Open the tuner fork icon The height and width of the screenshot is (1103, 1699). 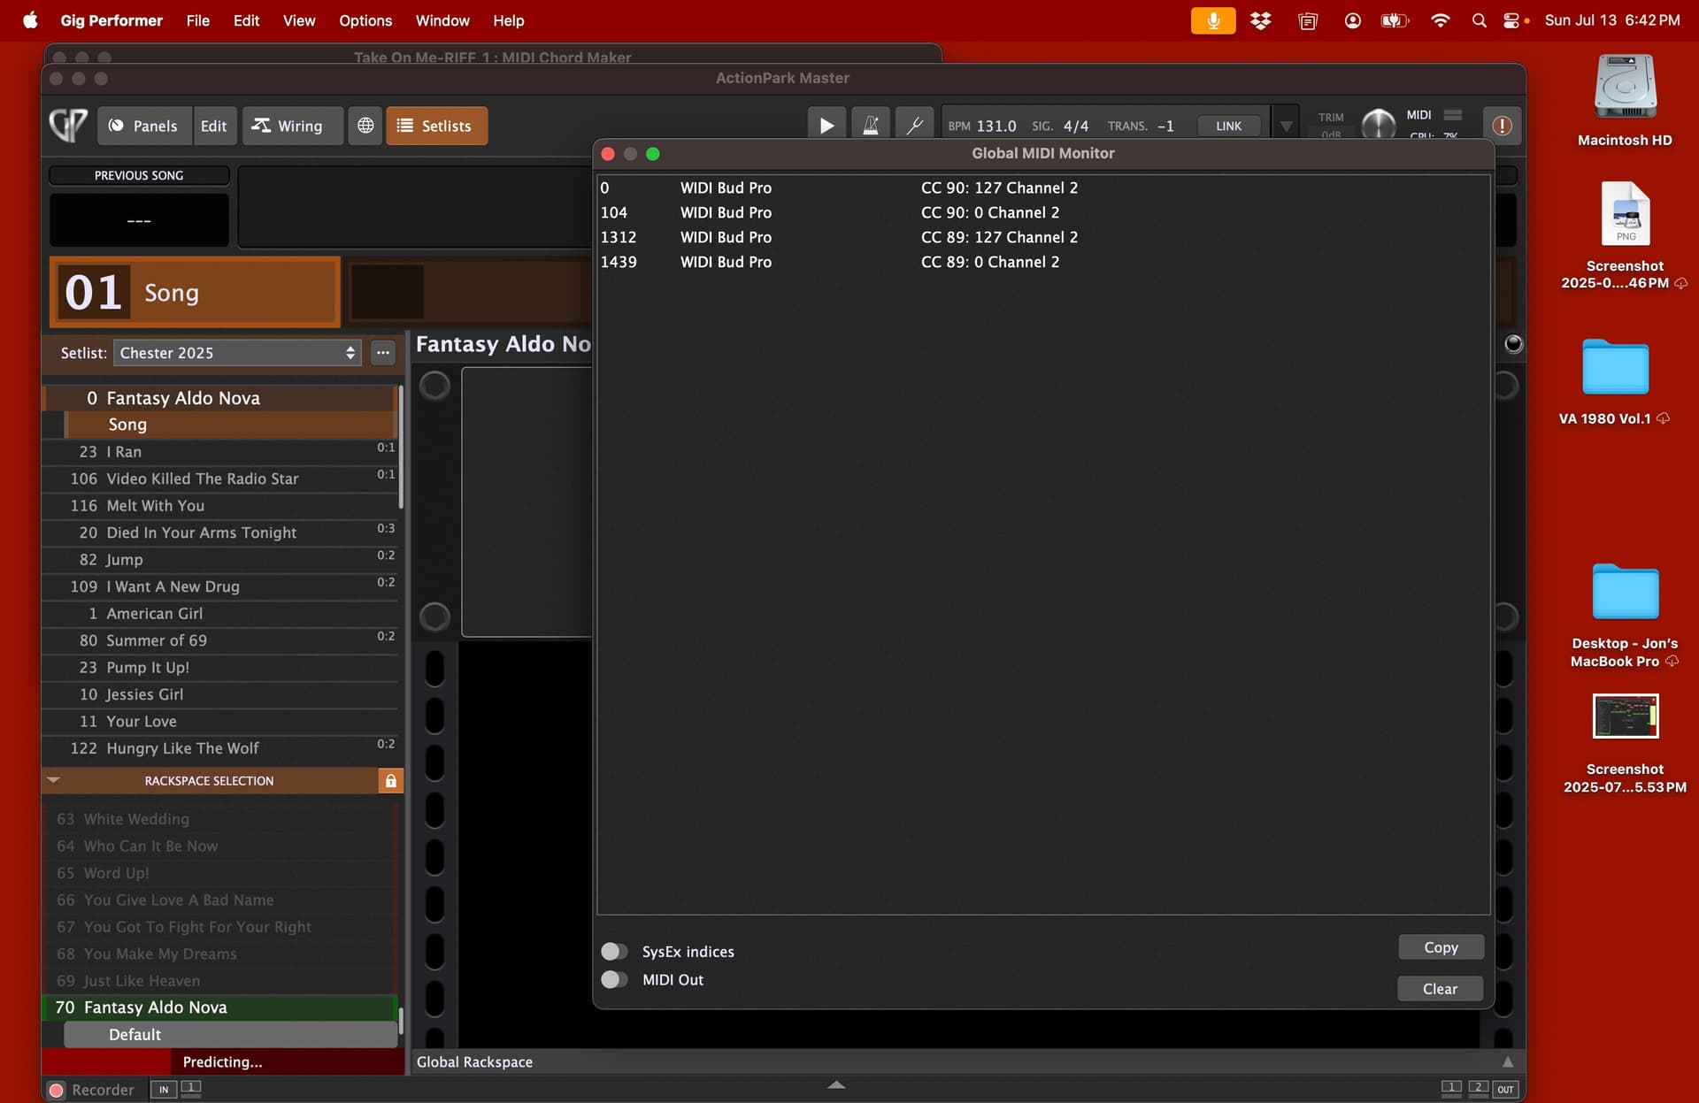tap(915, 126)
